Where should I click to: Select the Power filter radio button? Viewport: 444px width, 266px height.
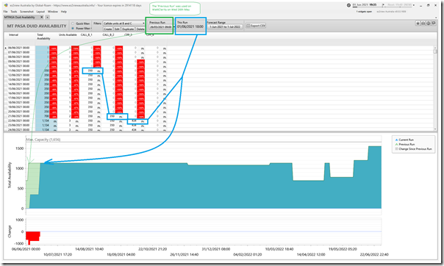73,29
